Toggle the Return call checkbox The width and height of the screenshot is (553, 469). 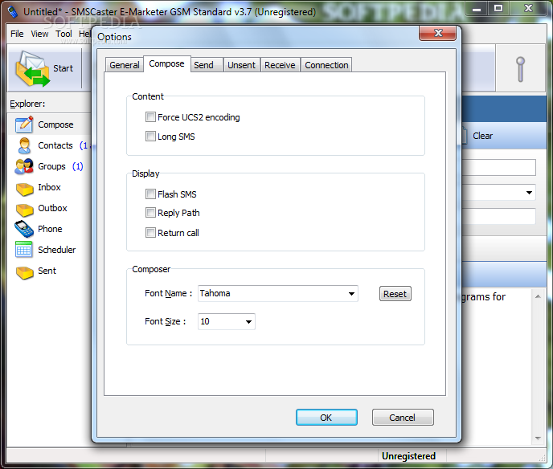pyautogui.click(x=150, y=233)
